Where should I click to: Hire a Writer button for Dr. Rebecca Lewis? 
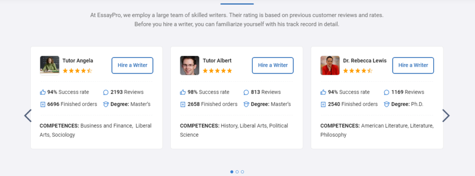[413, 65]
